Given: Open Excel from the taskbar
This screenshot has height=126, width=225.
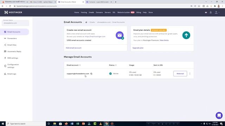Looking at the screenshot, I should pyautogui.click(x=78, y=124).
